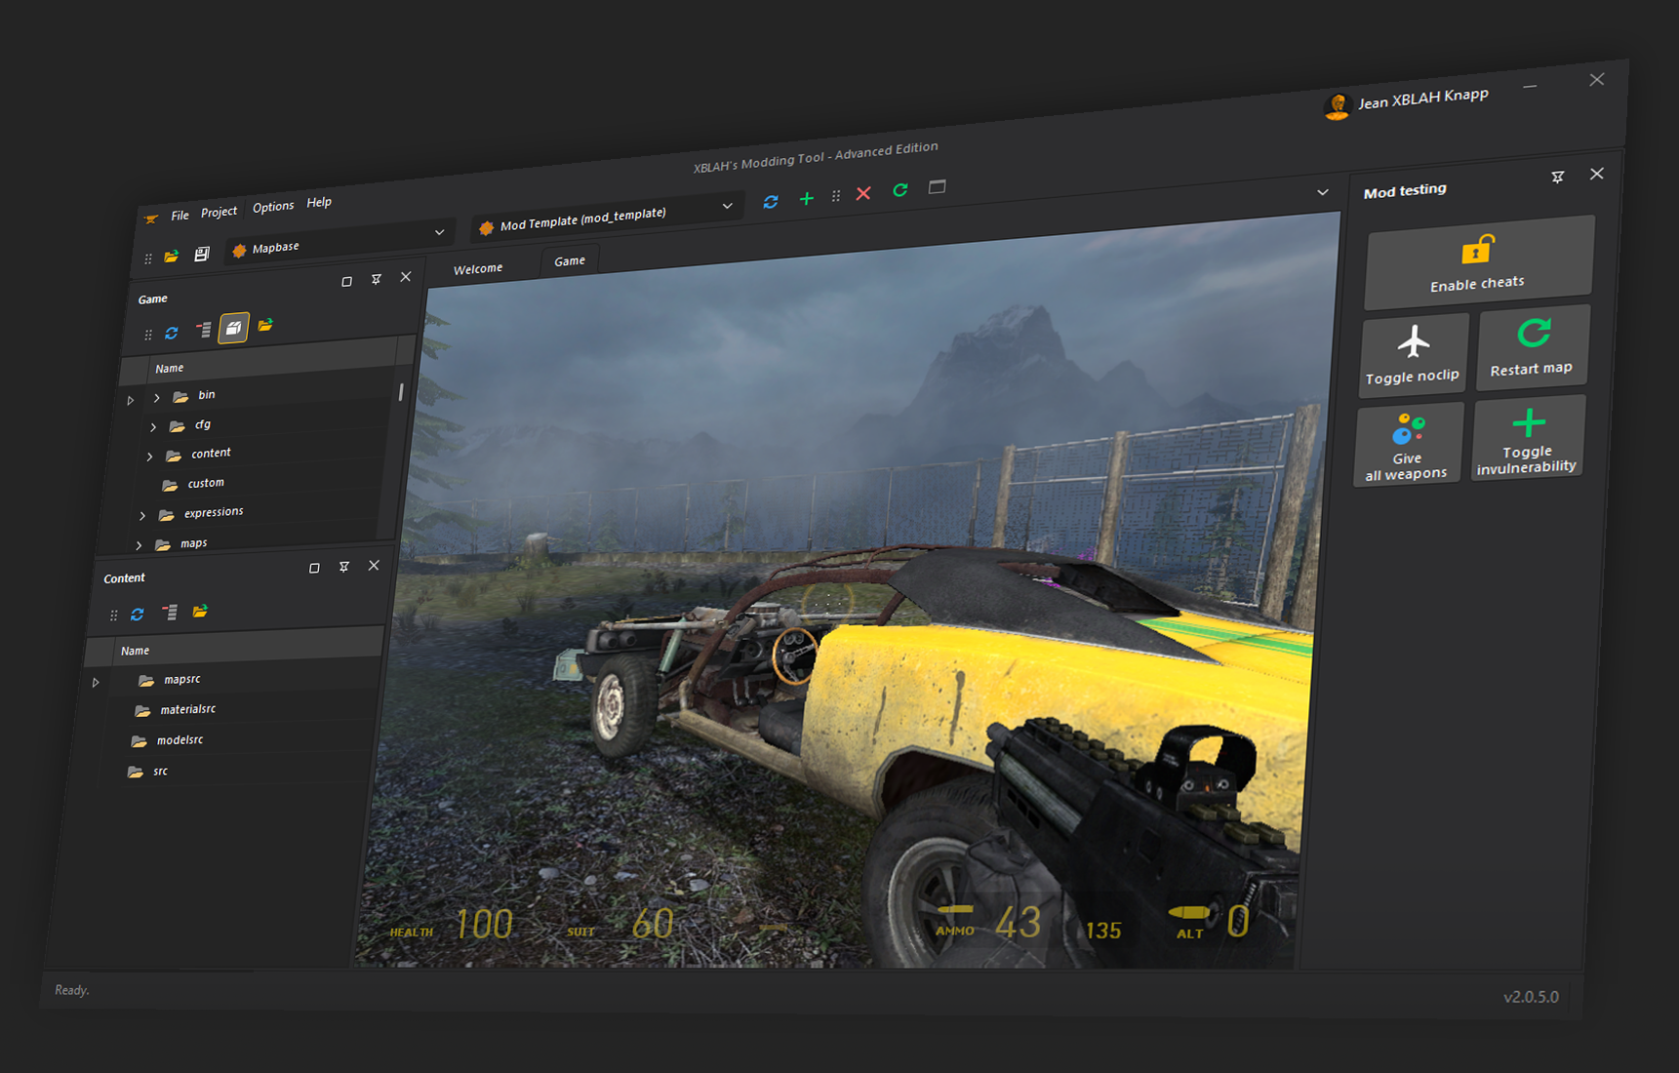Open the Mod Template selection dropdown

727,206
